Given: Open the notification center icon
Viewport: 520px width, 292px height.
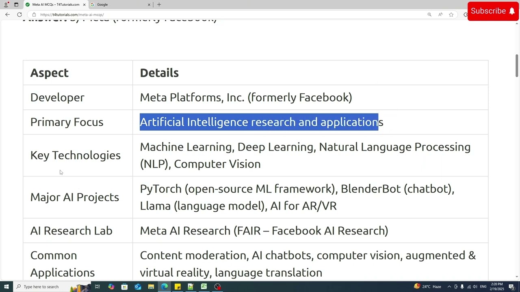Looking at the screenshot, I should [512, 287].
